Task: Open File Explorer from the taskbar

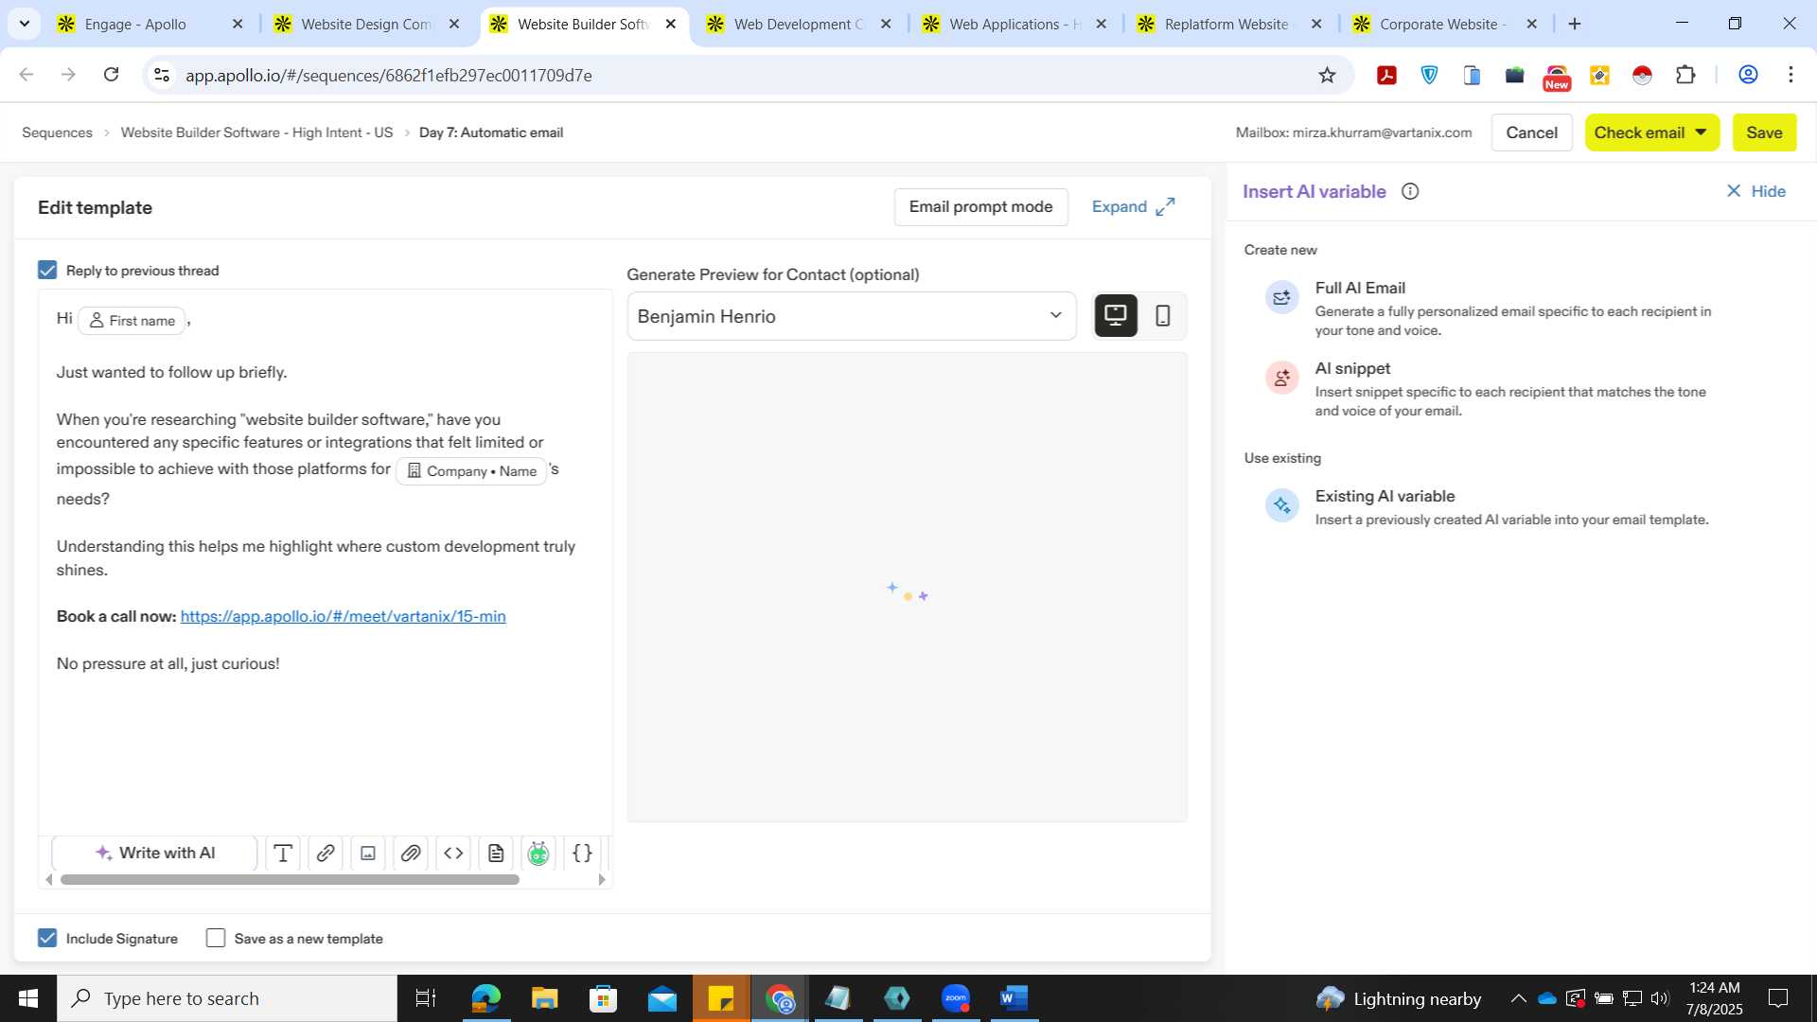Action: coord(544,998)
